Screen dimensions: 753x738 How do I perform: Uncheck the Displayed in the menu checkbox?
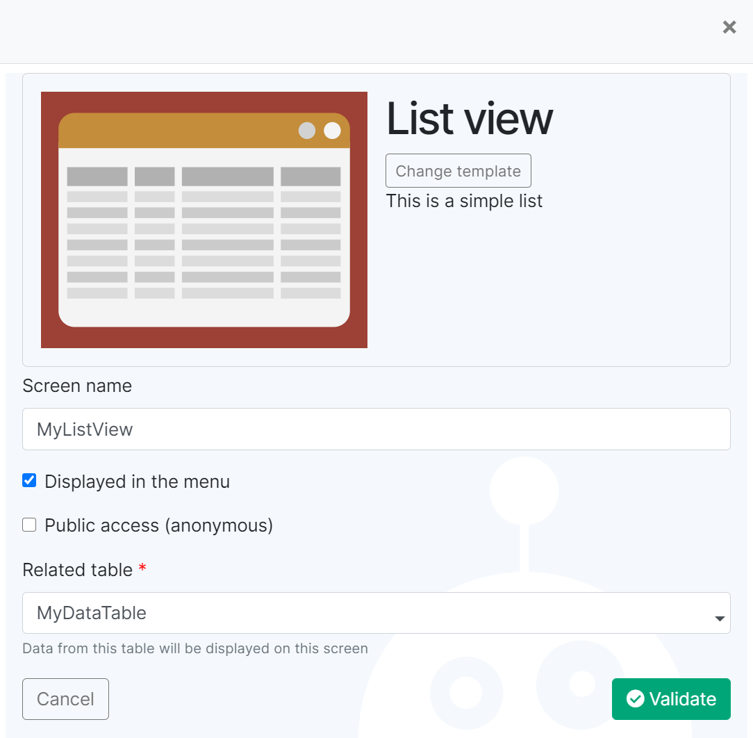29,481
